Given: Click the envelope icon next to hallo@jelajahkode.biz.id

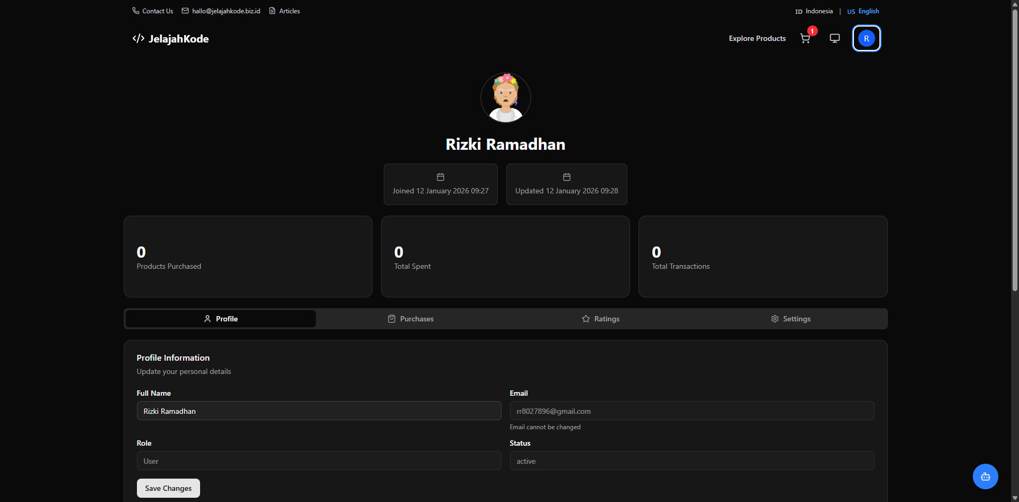Looking at the screenshot, I should click(x=185, y=11).
